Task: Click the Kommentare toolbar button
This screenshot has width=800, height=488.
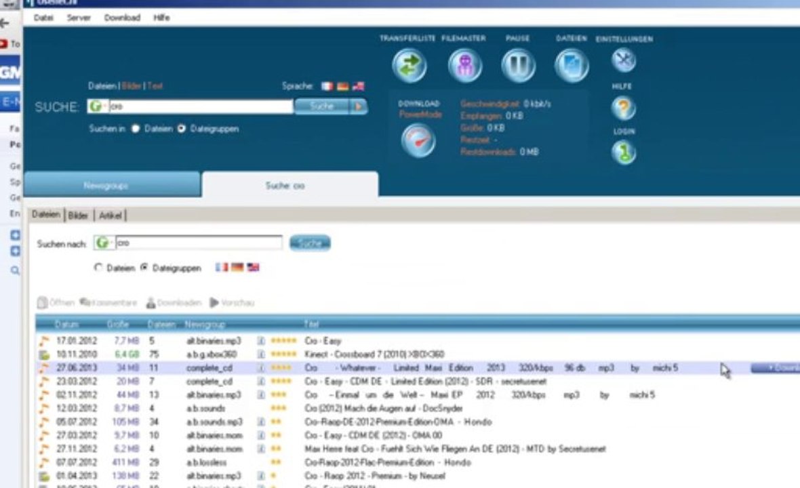Action: click(108, 303)
